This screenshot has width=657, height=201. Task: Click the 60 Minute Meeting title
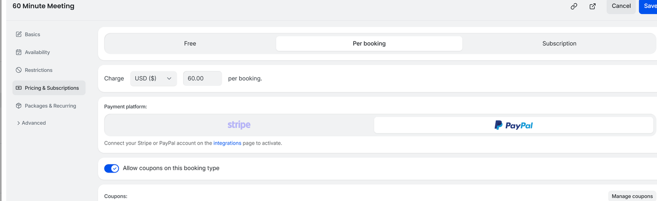click(43, 6)
